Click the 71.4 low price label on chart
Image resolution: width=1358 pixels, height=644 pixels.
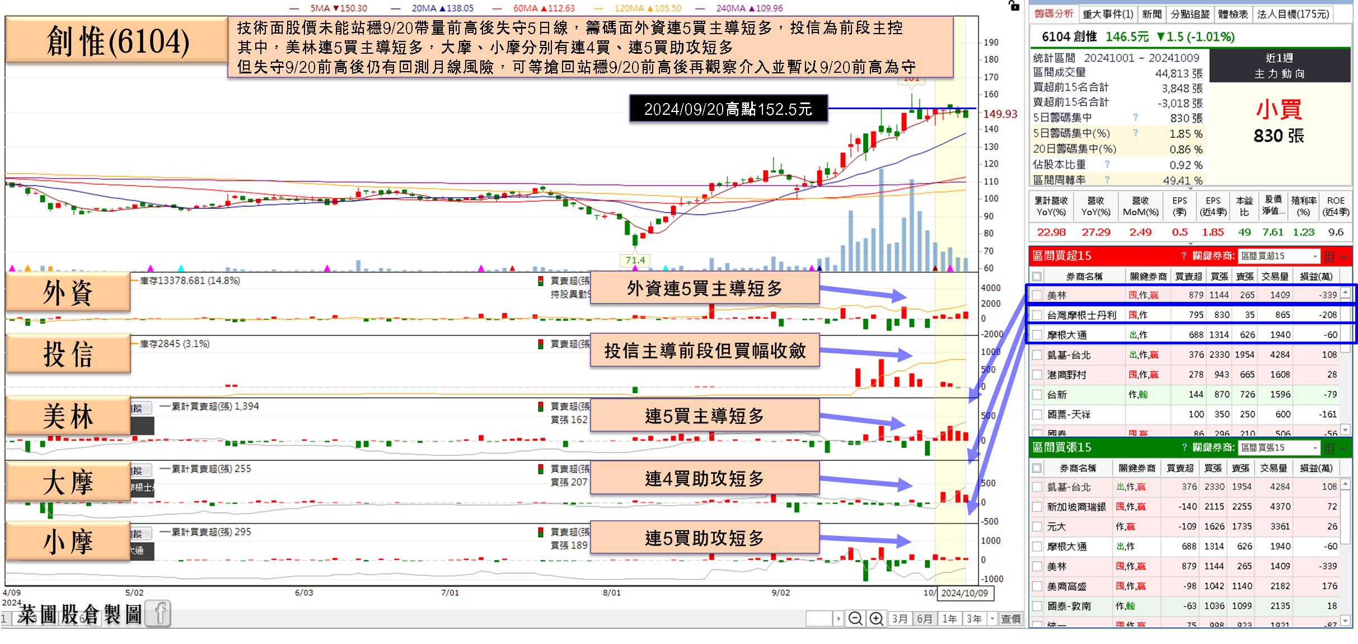point(635,260)
